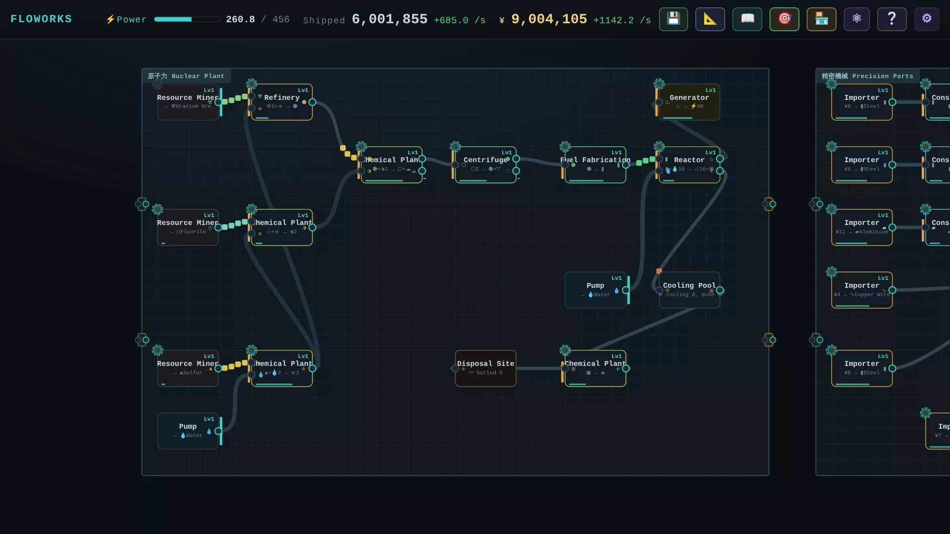Select the Reactor node

click(x=689, y=165)
